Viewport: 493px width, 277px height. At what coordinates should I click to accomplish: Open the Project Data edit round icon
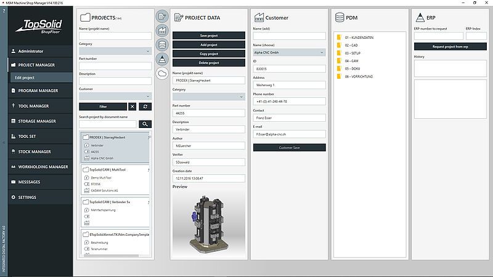pyautogui.click(x=162, y=17)
